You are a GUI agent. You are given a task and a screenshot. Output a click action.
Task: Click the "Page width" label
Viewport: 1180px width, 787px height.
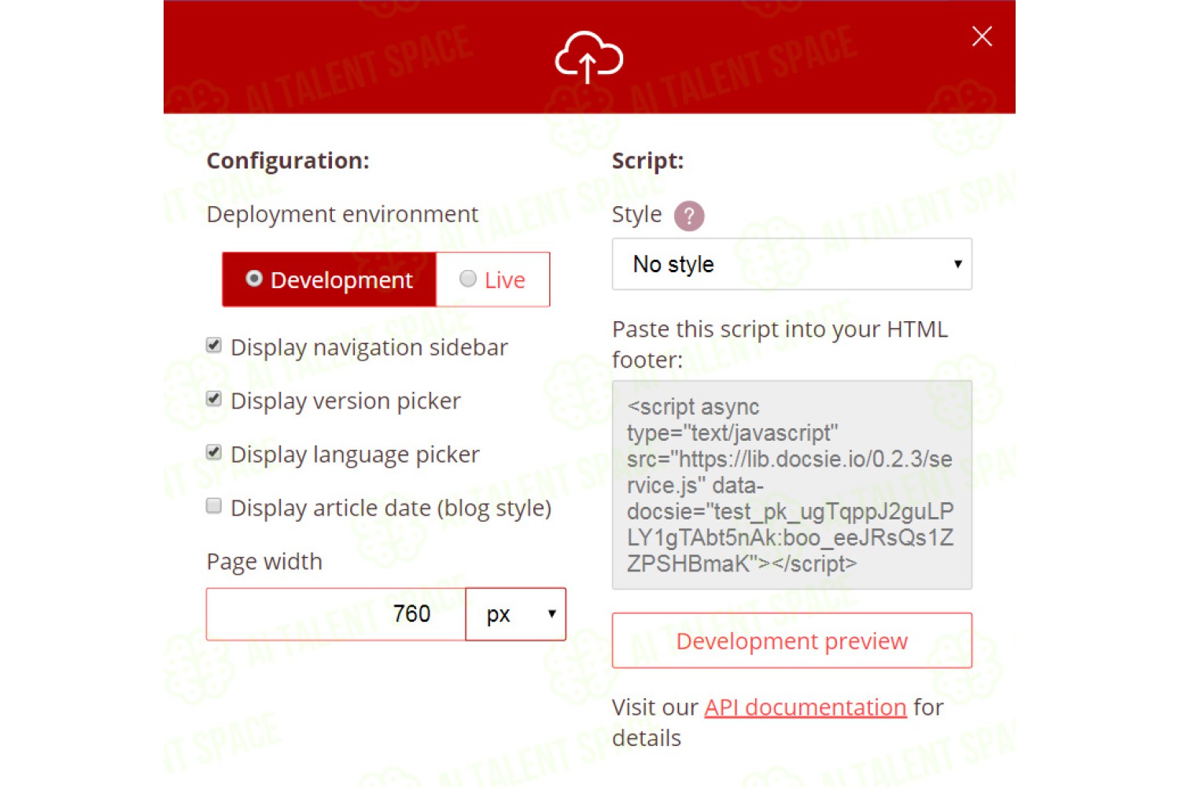[264, 561]
